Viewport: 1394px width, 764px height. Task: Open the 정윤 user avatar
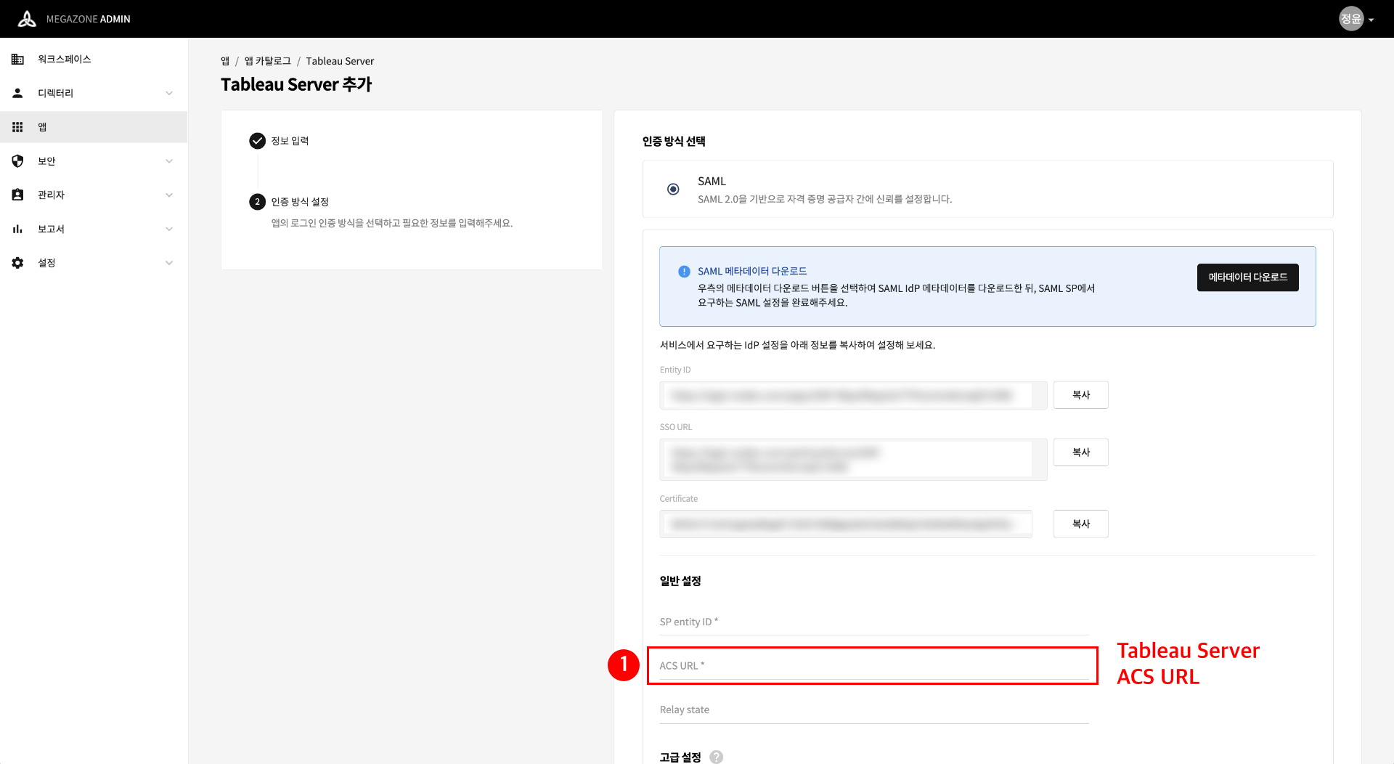pos(1351,19)
